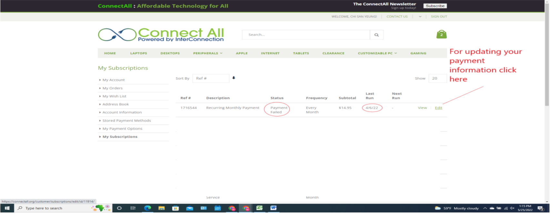Open the Show 20 items dropdown
This screenshot has width=553, height=216.
click(437, 78)
